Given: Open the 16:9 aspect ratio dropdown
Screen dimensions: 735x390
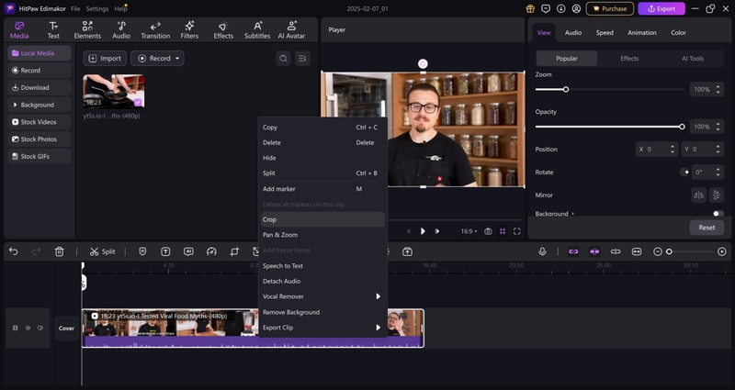Looking at the screenshot, I should (x=469, y=231).
